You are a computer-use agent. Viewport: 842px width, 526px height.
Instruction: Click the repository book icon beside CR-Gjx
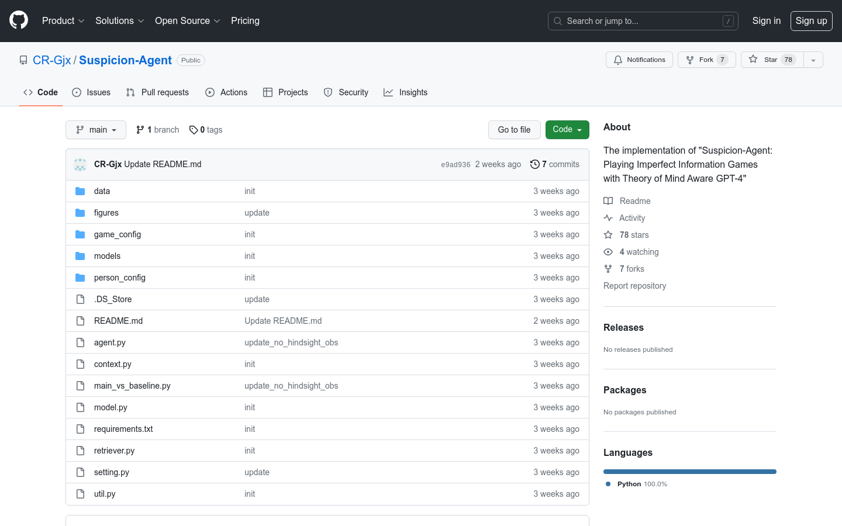point(23,60)
